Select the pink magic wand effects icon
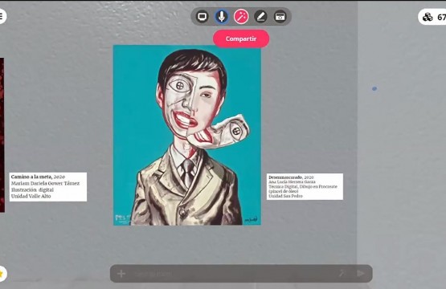 241,17
